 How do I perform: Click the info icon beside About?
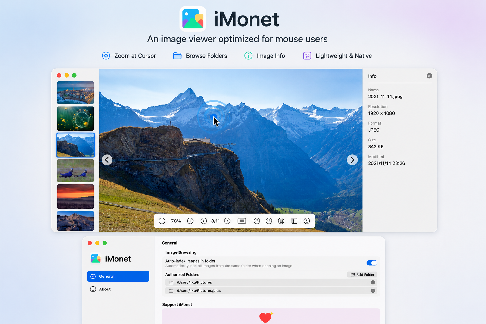[93, 289]
